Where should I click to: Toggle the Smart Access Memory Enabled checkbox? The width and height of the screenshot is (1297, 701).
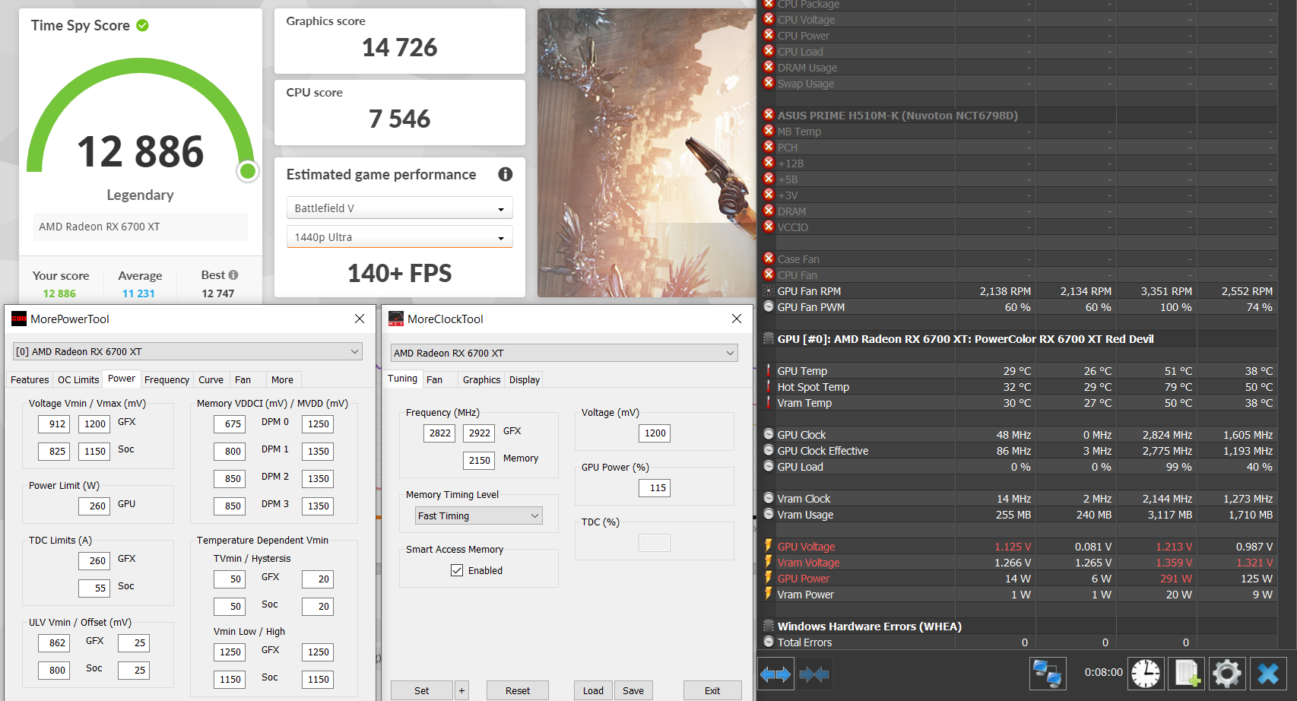(457, 570)
